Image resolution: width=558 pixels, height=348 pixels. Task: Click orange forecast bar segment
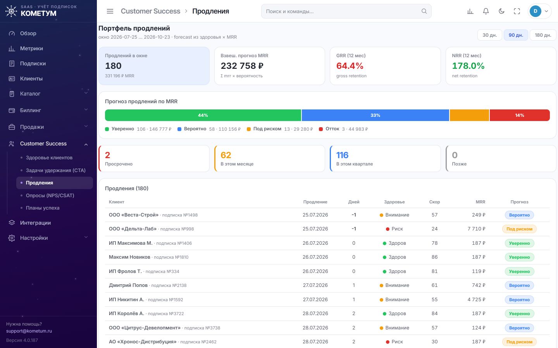(469, 115)
